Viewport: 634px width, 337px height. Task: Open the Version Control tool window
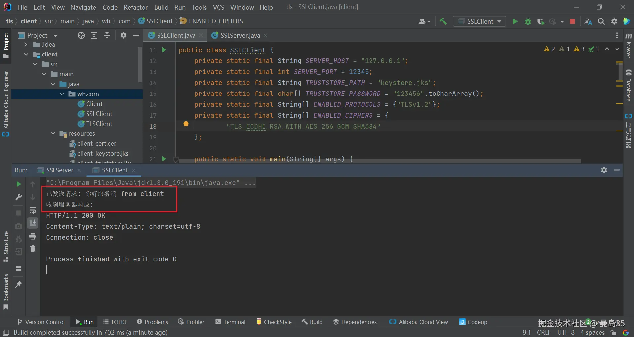click(41, 322)
